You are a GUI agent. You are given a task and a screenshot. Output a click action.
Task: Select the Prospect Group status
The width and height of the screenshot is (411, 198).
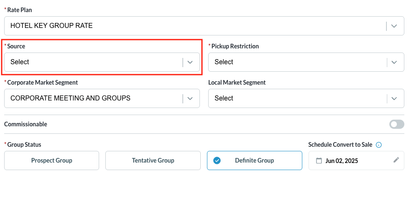[x=52, y=160]
